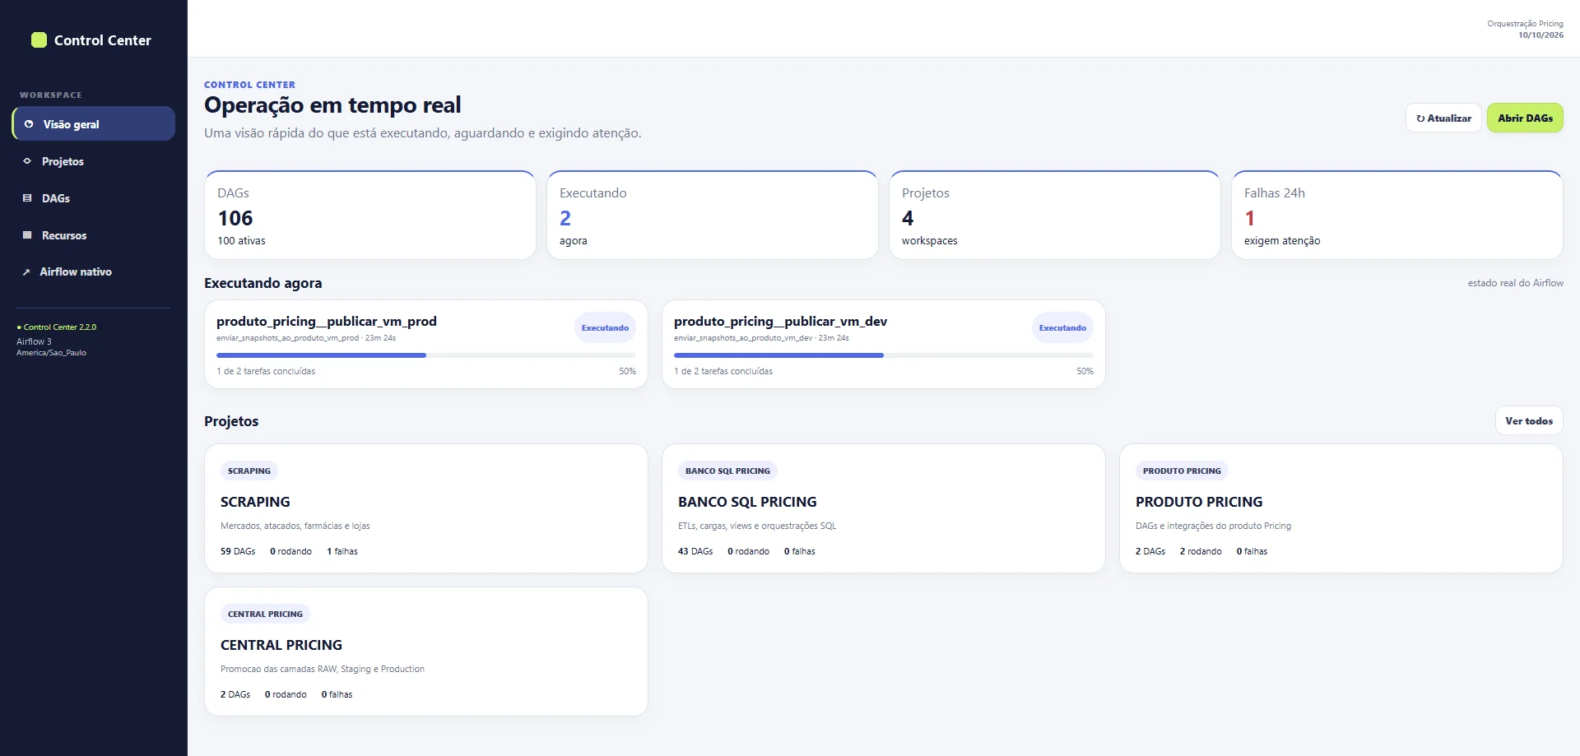Click the "estado real do Airflow" text
1580x756 pixels.
coord(1516,283)
